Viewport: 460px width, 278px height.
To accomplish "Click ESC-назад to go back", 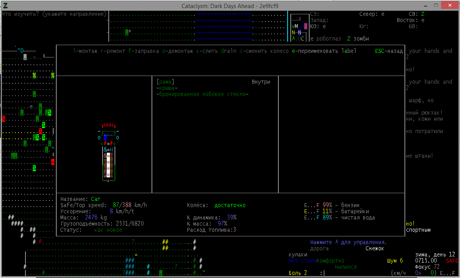I will point(389,51).
